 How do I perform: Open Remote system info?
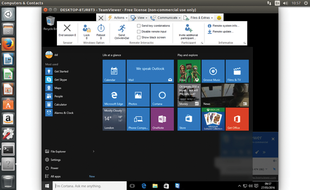(x=224, y=26)
